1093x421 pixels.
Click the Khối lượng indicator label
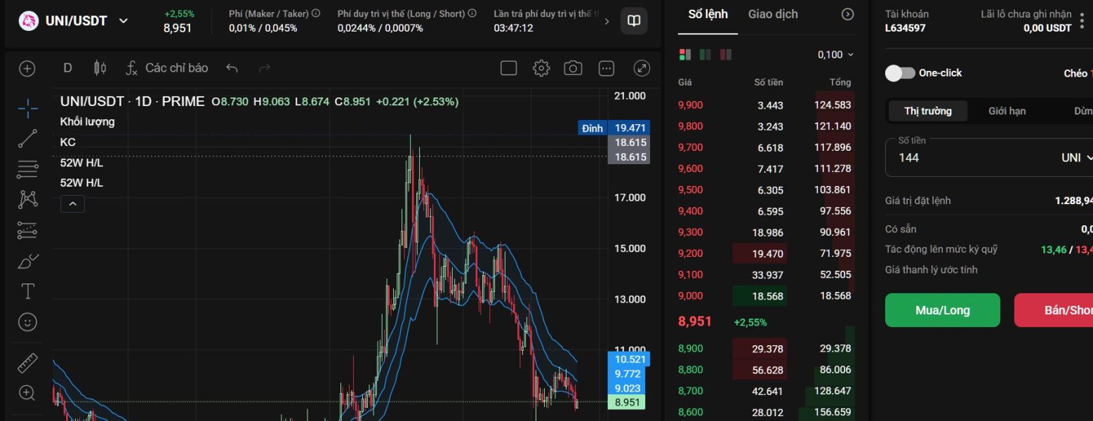coord(87,121)
